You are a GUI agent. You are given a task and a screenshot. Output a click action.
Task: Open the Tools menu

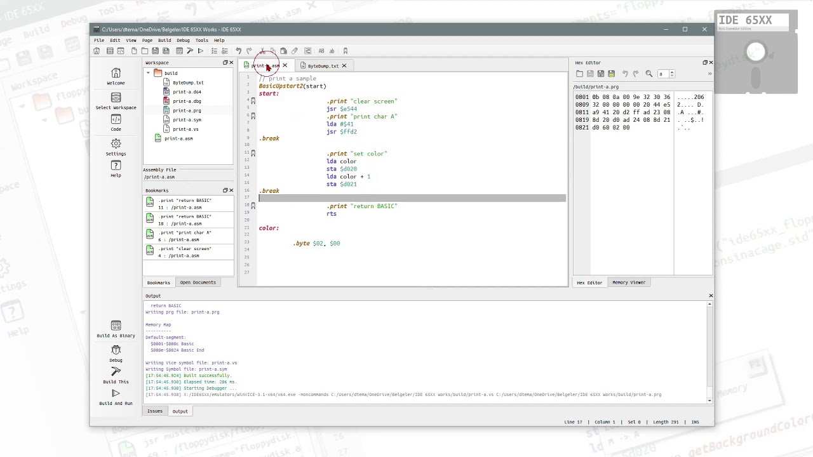coord(201,40)
